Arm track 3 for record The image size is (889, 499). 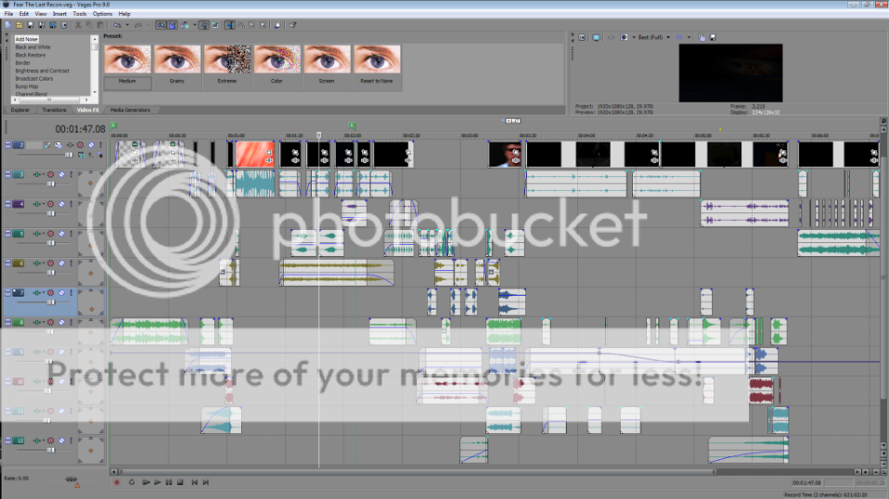pos(50,174)
